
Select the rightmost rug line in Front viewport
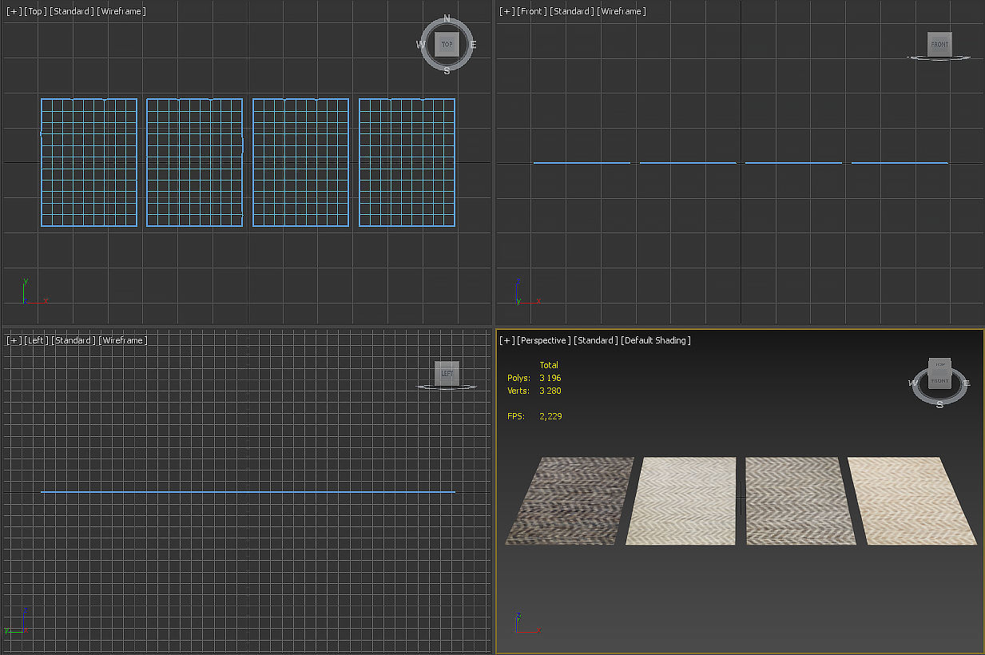pos(900,163)
